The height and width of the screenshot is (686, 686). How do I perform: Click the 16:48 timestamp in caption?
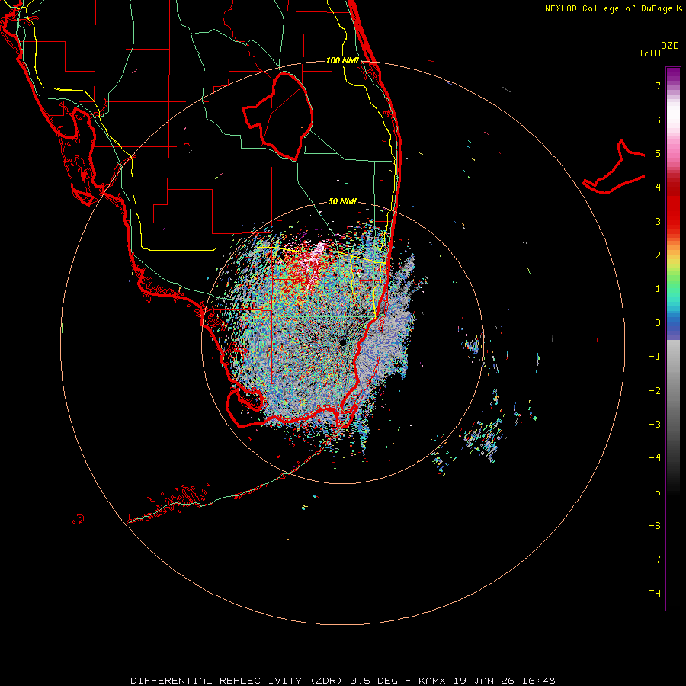point(539,681)
